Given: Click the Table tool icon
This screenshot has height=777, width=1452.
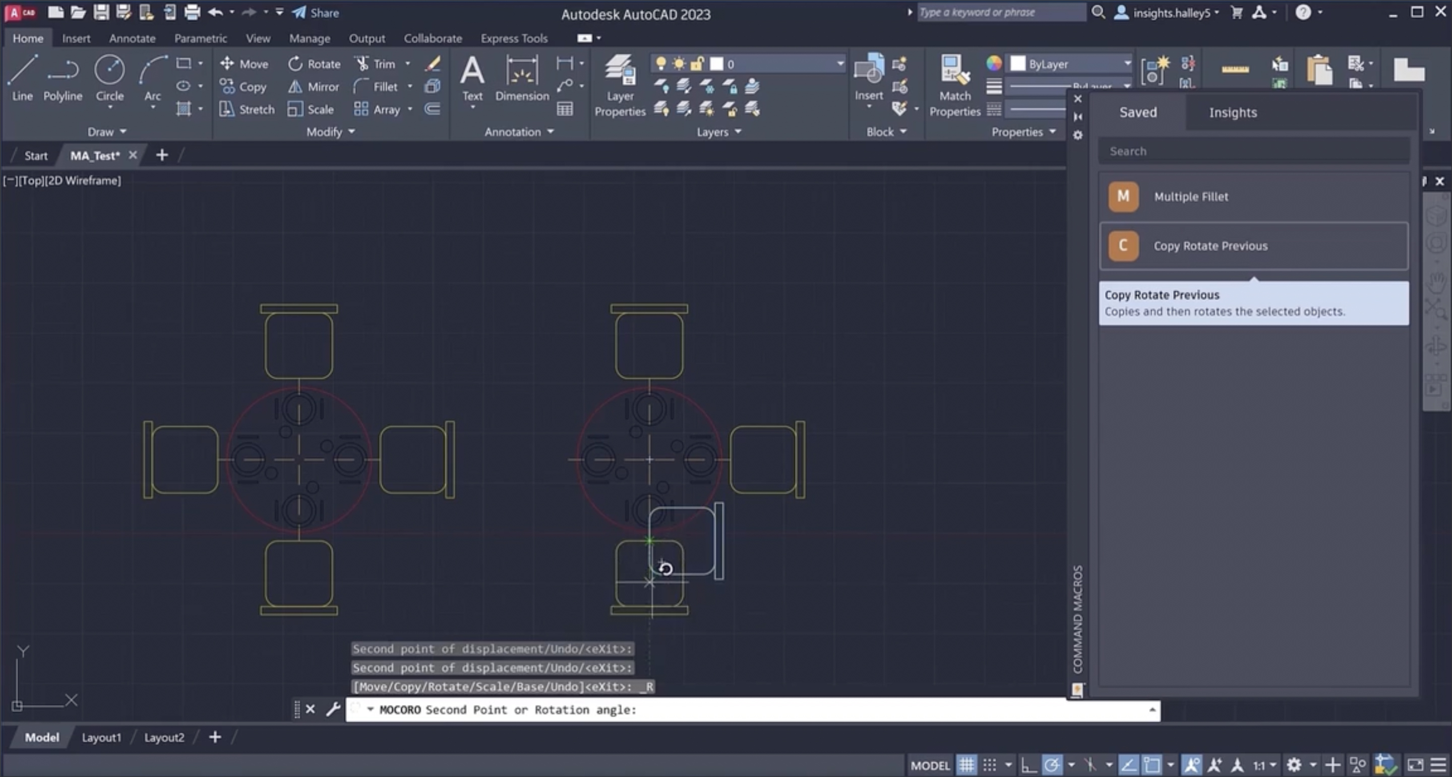Looking at the screenshot, I should (565, 109).
